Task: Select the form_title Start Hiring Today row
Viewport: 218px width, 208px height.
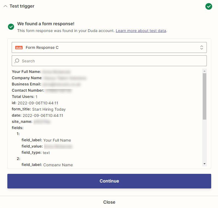Action: (39, 109)
